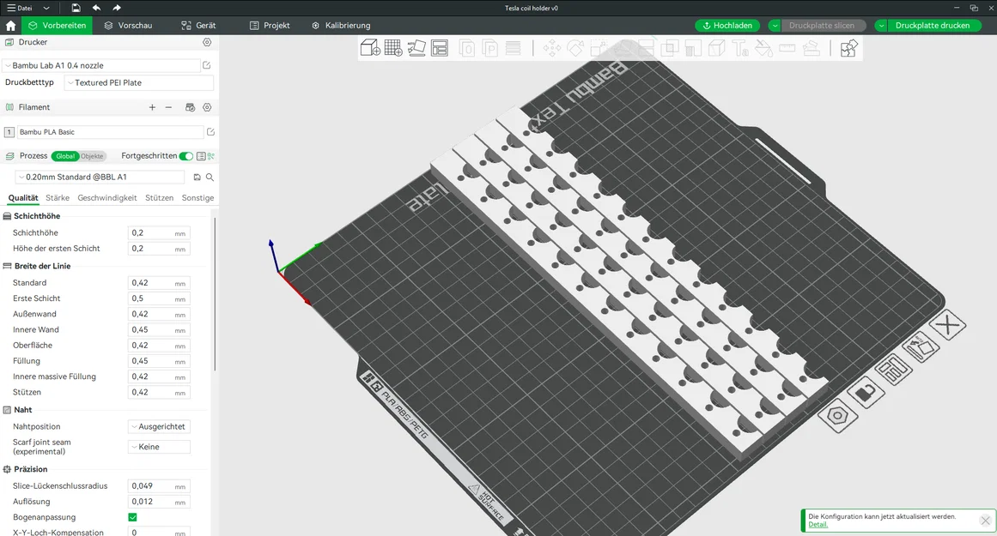Open the Textured PEI Plate dropdown
Viewport: 997px width, 536px height.
tap(138, 82)
